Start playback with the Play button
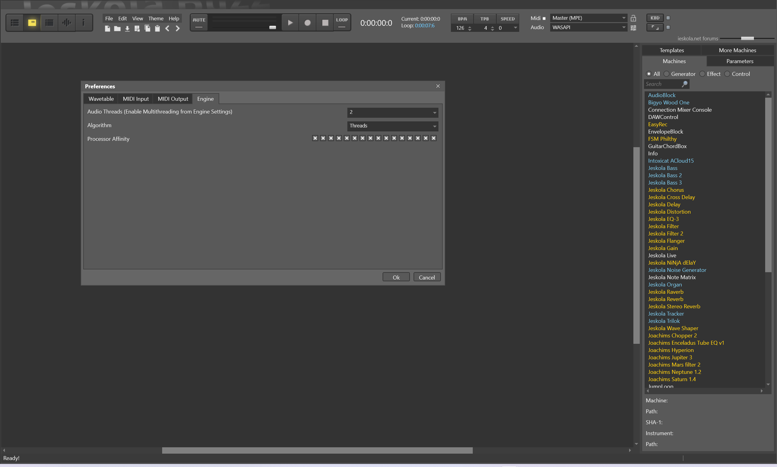Screen dimensions: 777x467 pos(290,23)
